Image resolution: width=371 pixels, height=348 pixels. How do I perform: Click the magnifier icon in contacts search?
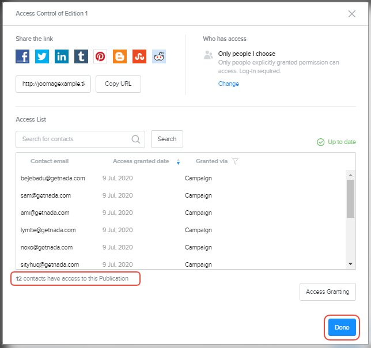pyautogui.click(x=136, y=139)
